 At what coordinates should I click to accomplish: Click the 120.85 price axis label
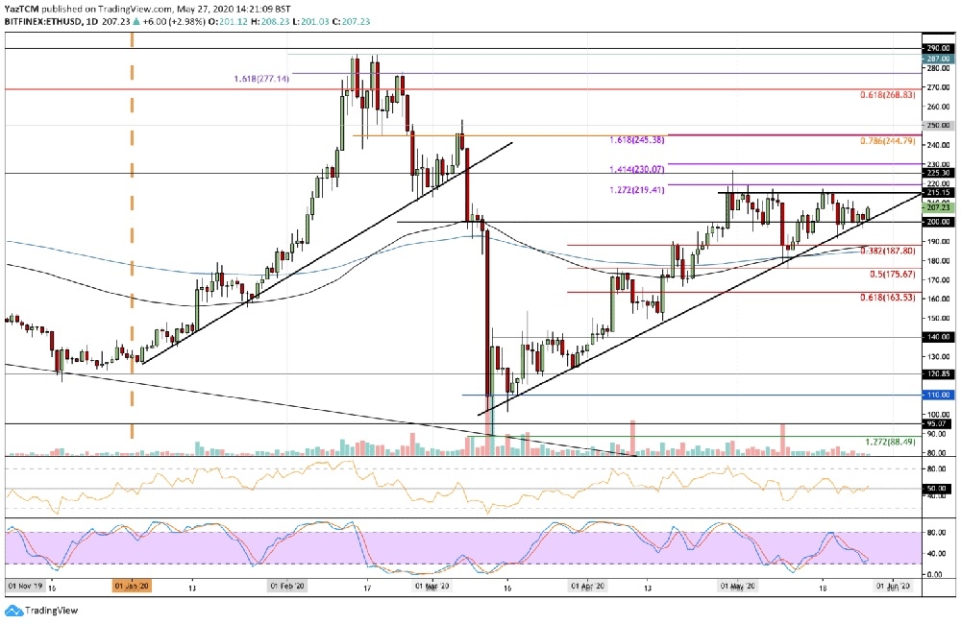(937, 374)
